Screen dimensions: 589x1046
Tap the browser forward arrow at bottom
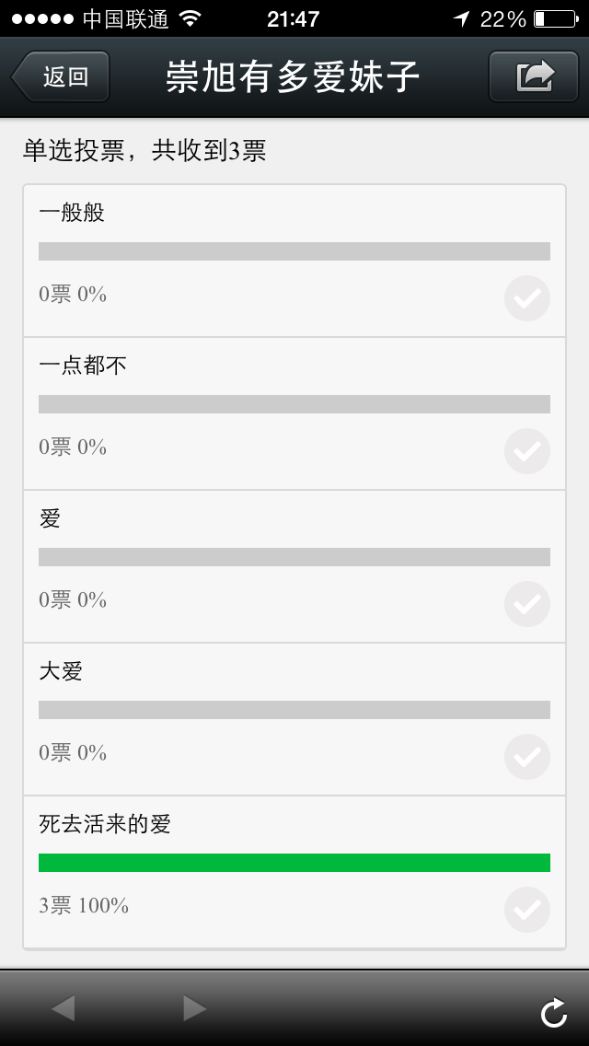pos(194,1008)
